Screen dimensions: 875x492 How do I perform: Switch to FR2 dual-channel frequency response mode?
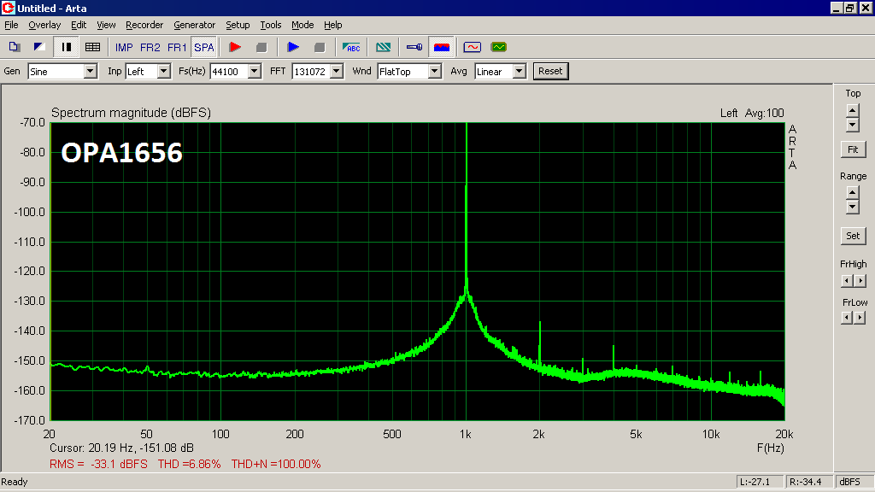(x=150, y=48)
